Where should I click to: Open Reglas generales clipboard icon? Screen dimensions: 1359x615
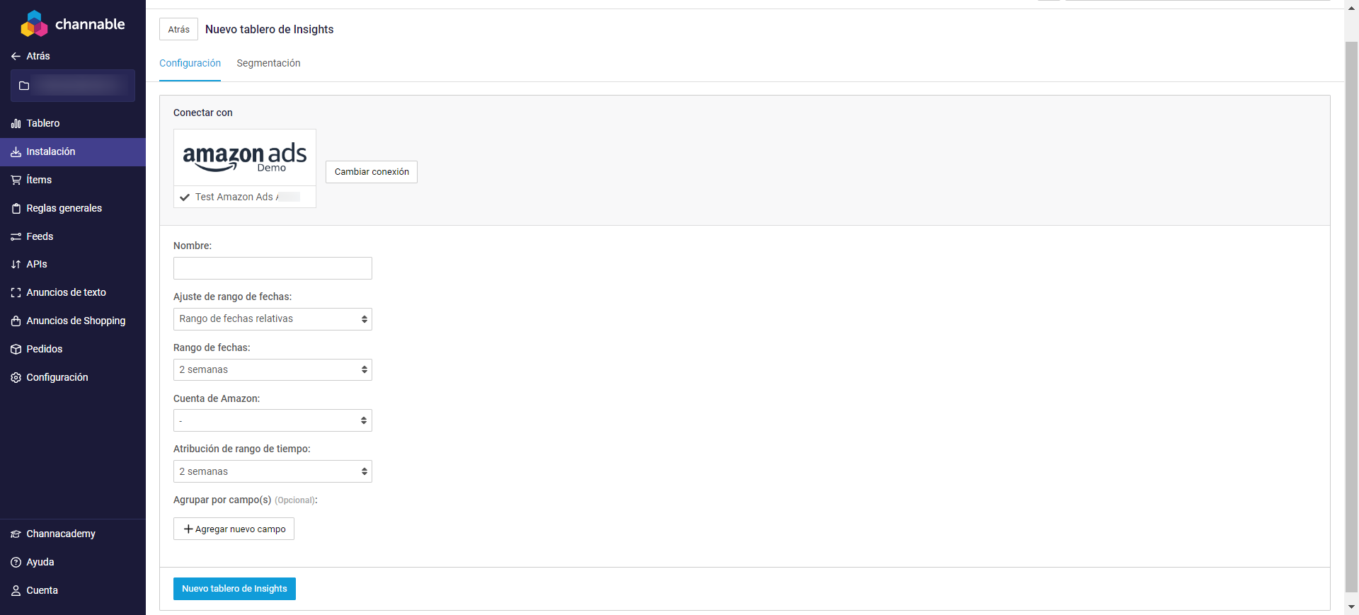(16, 208)
